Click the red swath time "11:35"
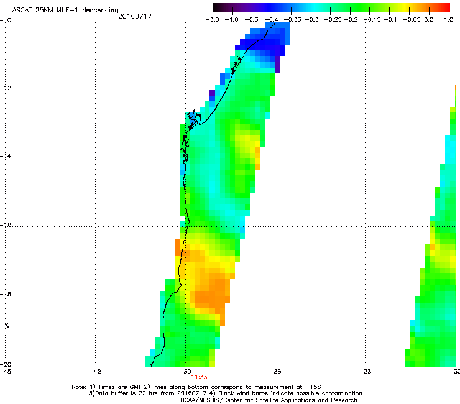This screenshot has width=460, height=404. 199,377
